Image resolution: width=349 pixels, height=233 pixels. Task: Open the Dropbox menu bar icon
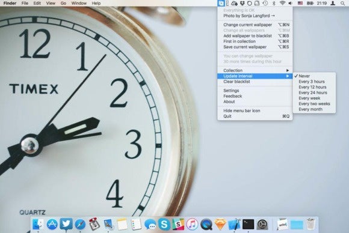242,3
